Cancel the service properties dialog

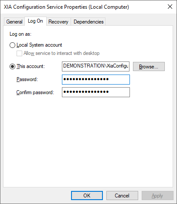pos(122,196)
